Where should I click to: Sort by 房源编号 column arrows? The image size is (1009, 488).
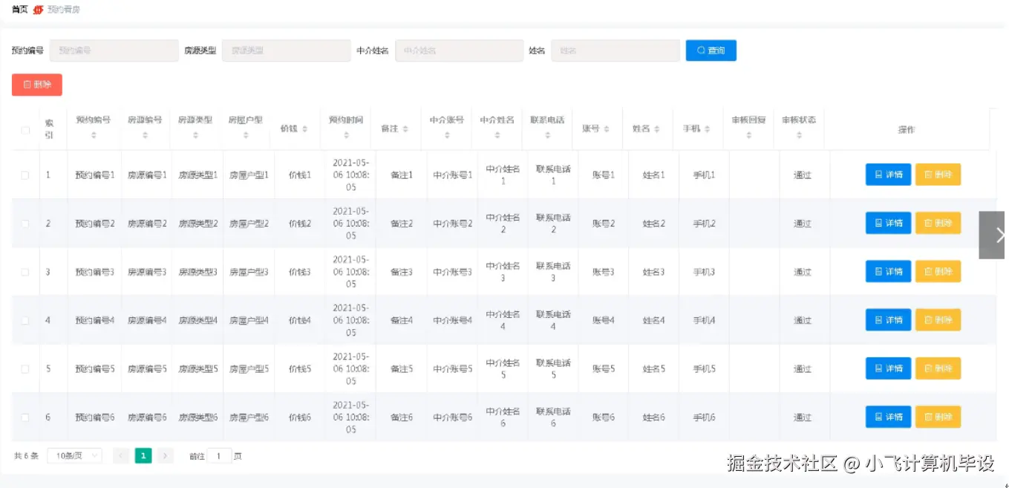[x=145, y=135]
